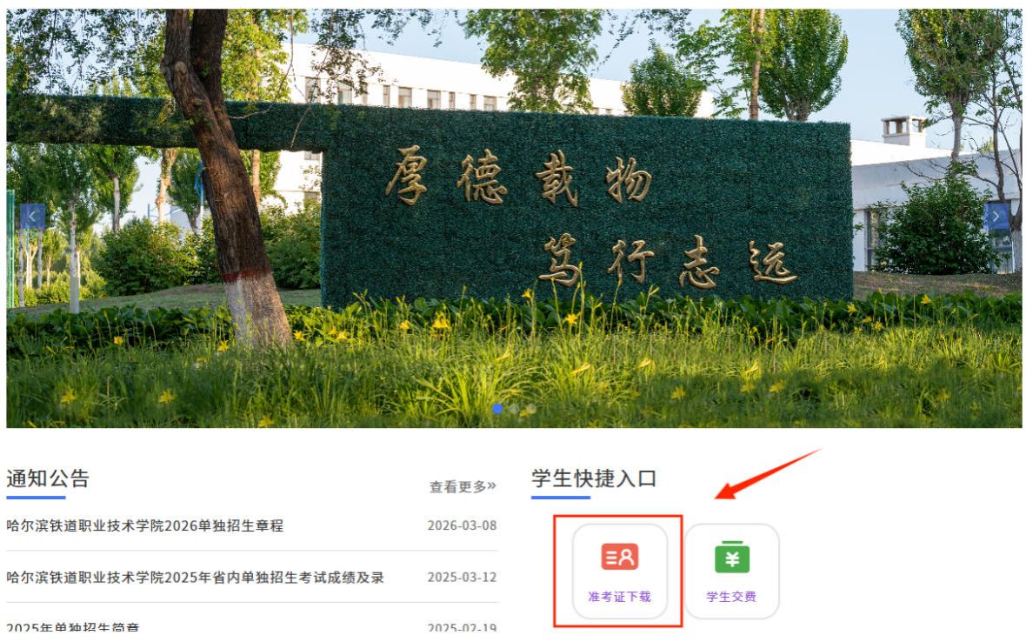Open 2025年省内单独招生考试成绩 announcement
This screenshot has width=1026, height=642.
195,578
